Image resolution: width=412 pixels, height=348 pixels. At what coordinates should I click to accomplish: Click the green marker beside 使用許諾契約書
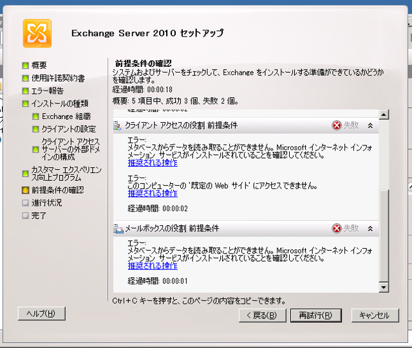coord(26,78)
